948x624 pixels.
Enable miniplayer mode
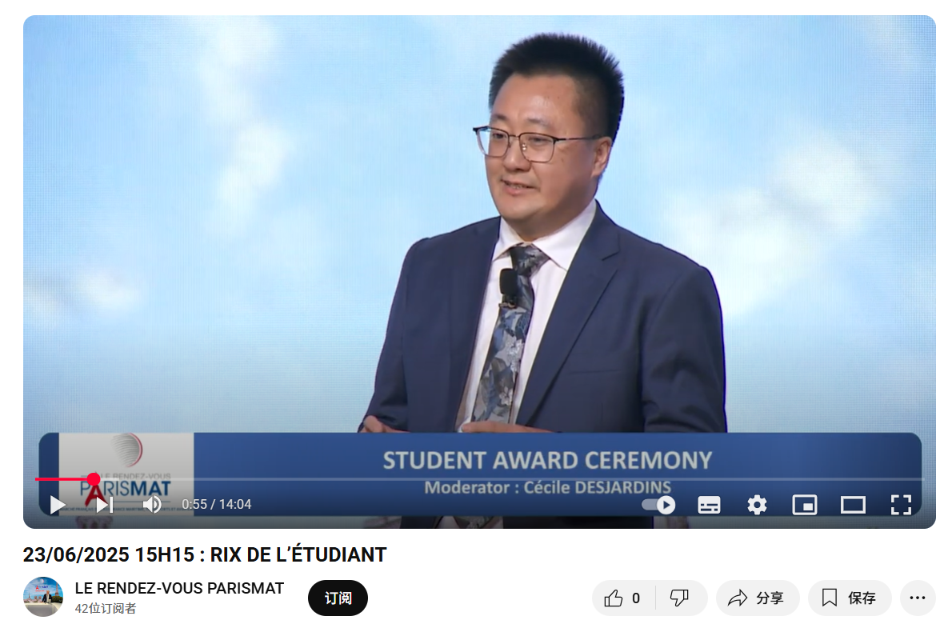point(805,504)
